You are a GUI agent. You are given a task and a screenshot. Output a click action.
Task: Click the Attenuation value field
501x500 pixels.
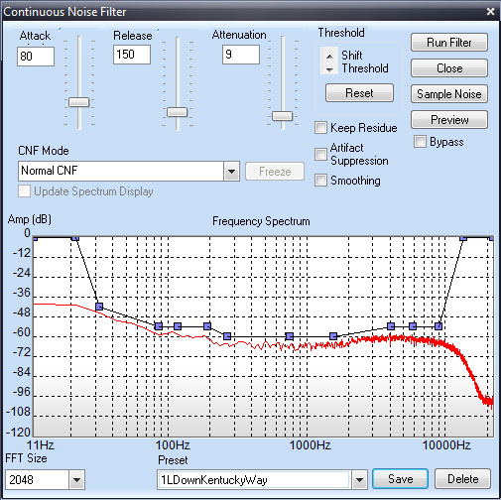[241, 55]
